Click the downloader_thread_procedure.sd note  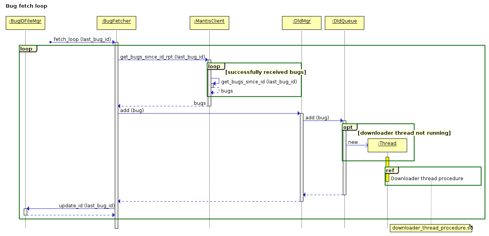click(430, 228)
